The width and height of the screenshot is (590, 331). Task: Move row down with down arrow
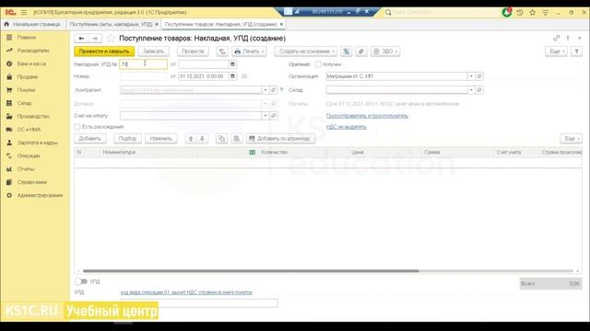[202, 139]
